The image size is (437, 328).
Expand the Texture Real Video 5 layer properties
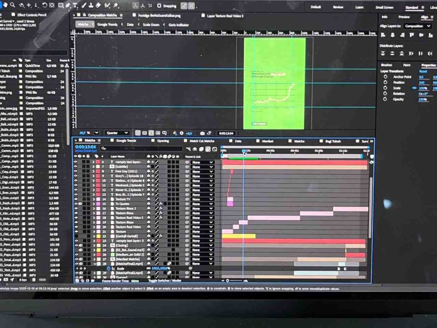[x=93, y=217]
